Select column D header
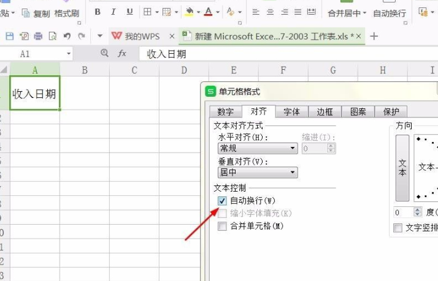 tap(184, 70)
